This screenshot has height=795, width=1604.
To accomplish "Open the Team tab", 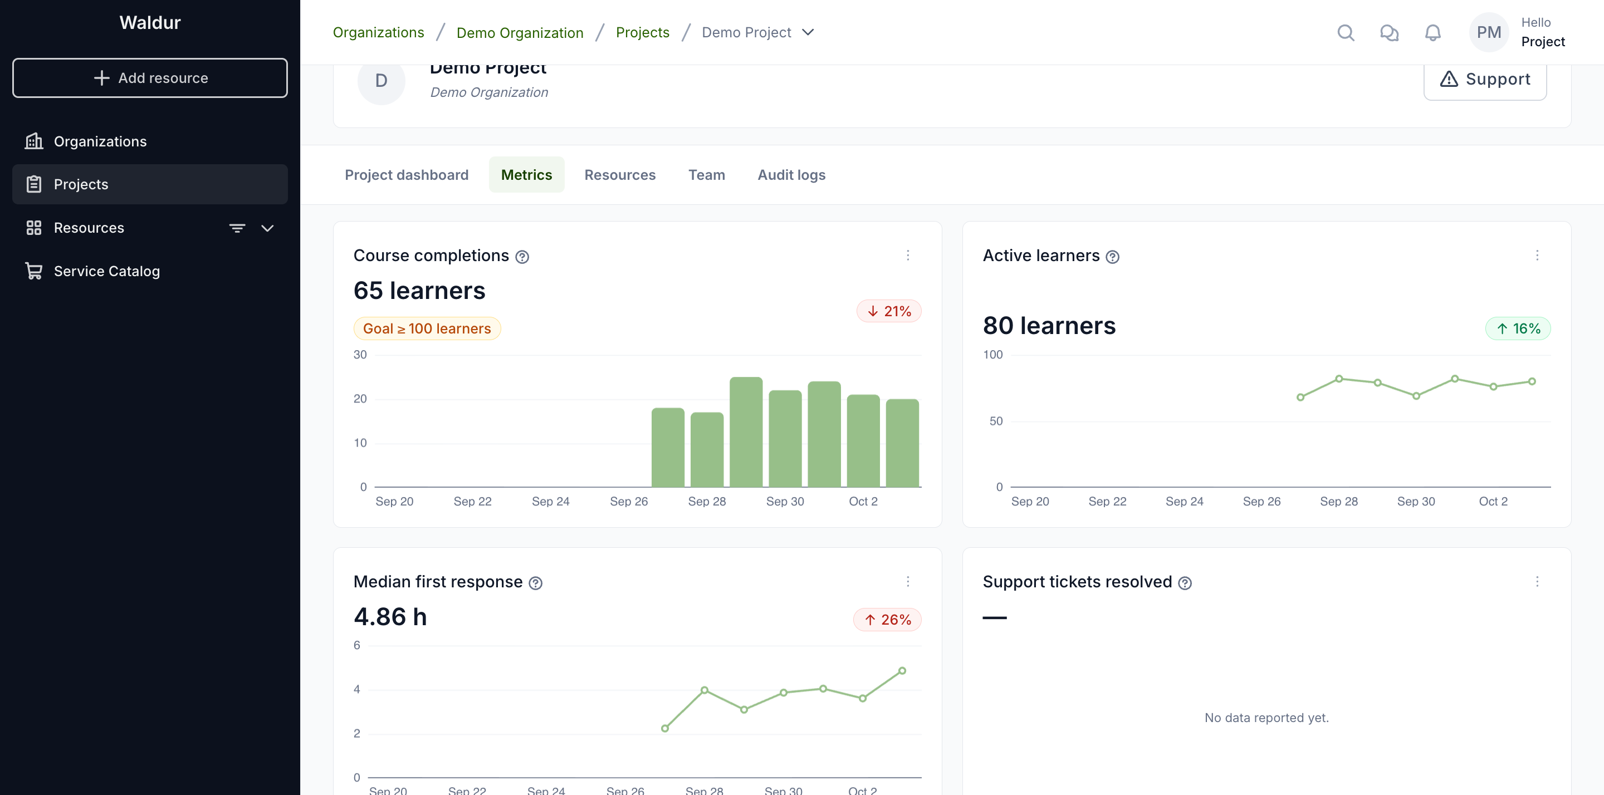I will click(706, 175).
